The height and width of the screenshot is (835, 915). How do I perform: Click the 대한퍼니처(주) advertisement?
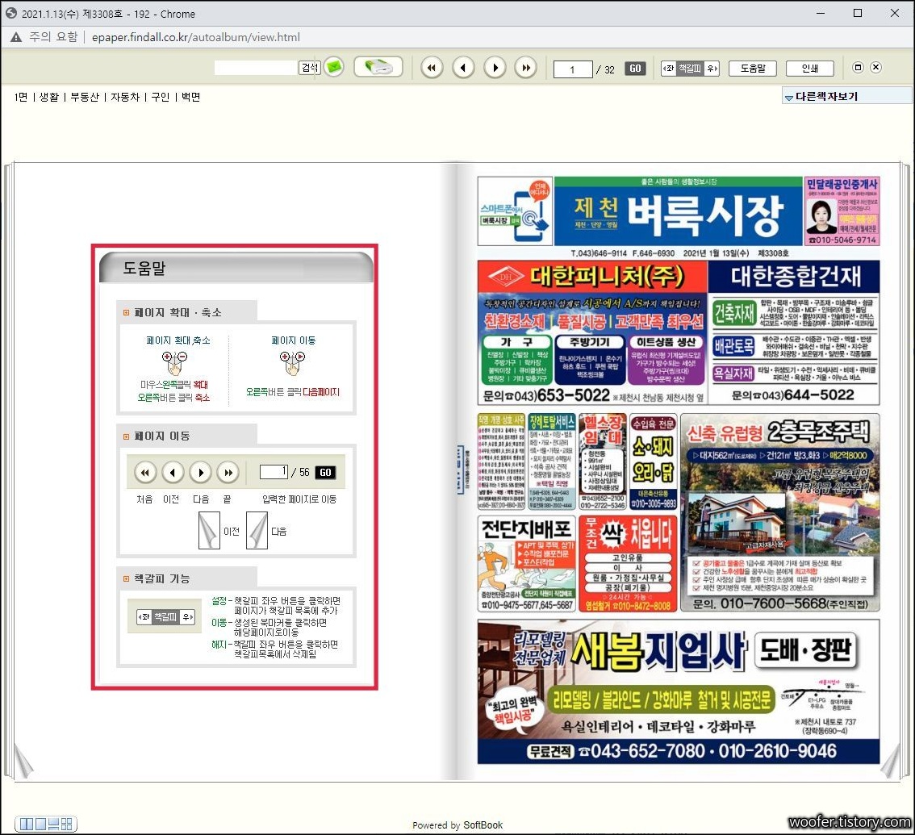pos(592,332)
